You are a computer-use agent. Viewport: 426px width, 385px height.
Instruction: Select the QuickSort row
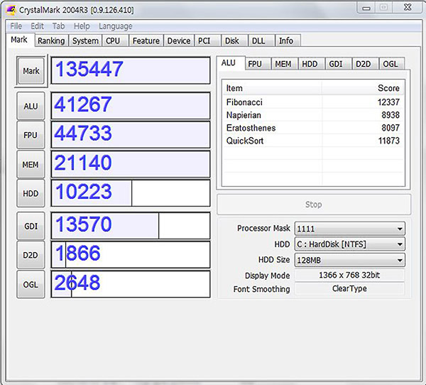313,141
